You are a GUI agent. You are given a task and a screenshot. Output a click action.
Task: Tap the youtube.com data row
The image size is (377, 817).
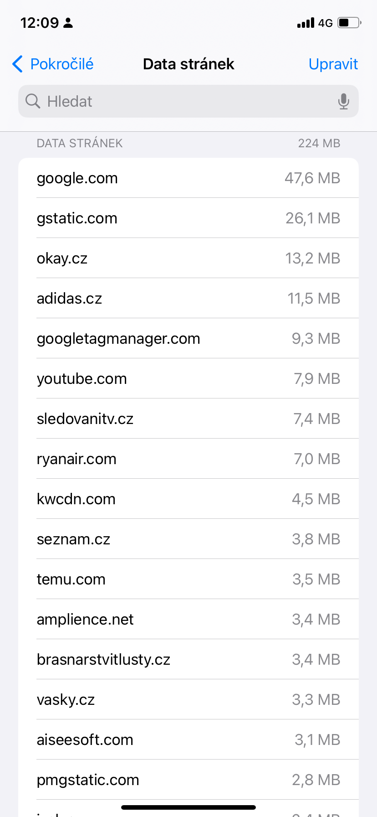188,379
